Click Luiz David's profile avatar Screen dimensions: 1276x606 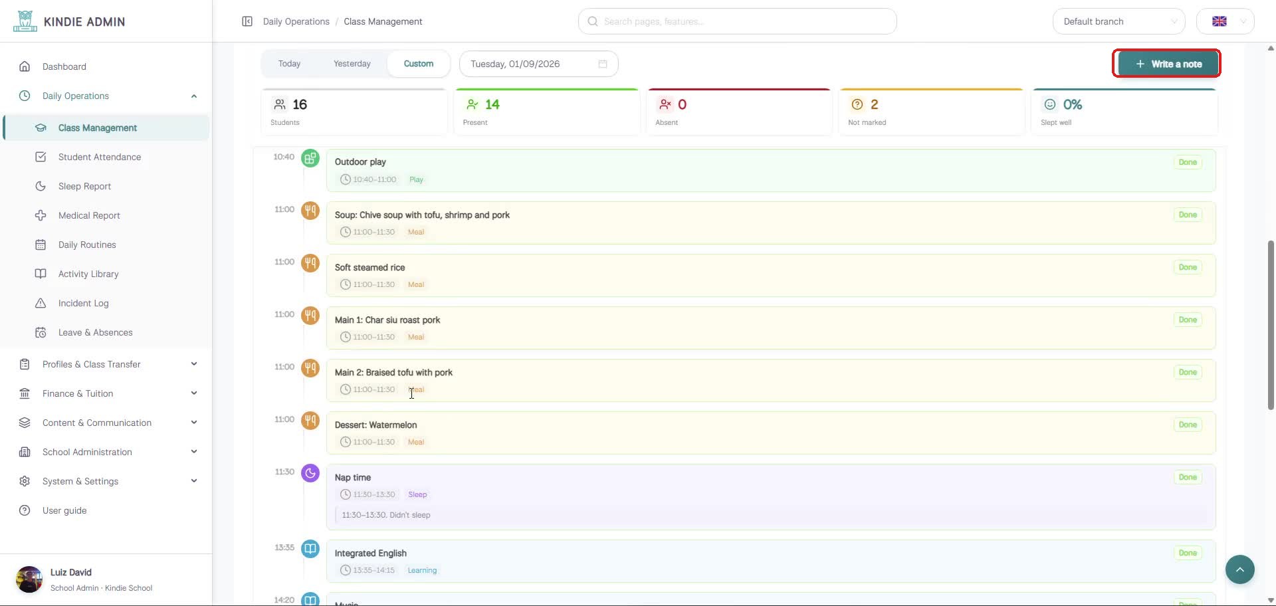coord(29,579)
